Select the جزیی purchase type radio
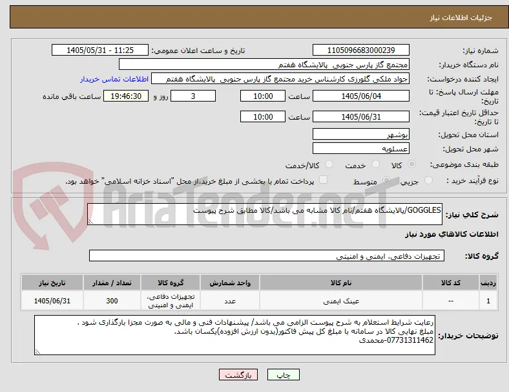Image resolution: width=509 pixels, height=392 pixels. pyautogui.click(x=428, y=180)
